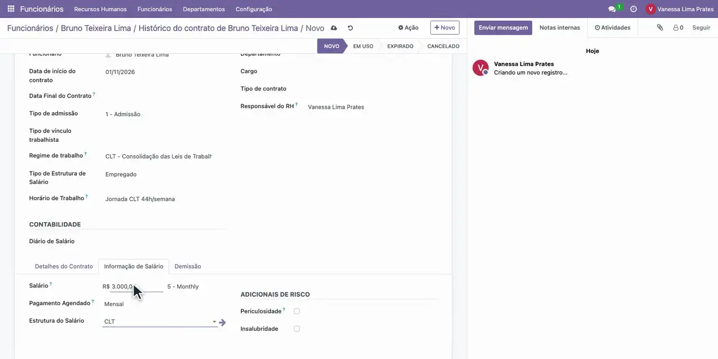The width and height of the screenshot is (718, 359).
Task: Open the Regime de trabalho selector
Action: (x=159, y=157)
